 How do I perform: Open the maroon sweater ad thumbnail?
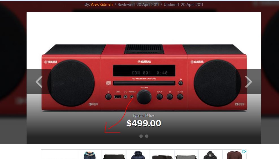tap(234, 155)
